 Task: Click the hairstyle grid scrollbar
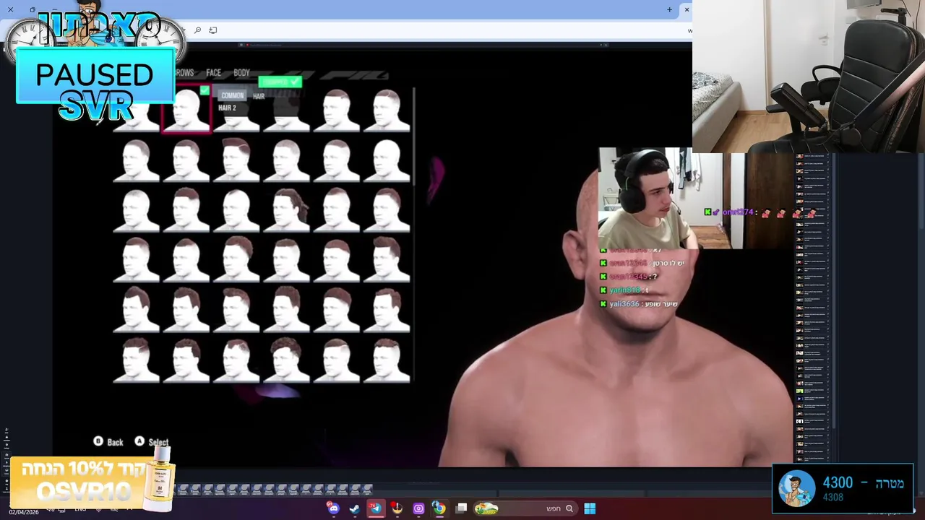414,136
